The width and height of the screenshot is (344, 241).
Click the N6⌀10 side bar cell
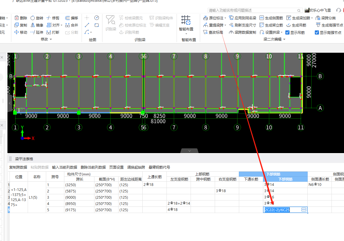[319, 185]
